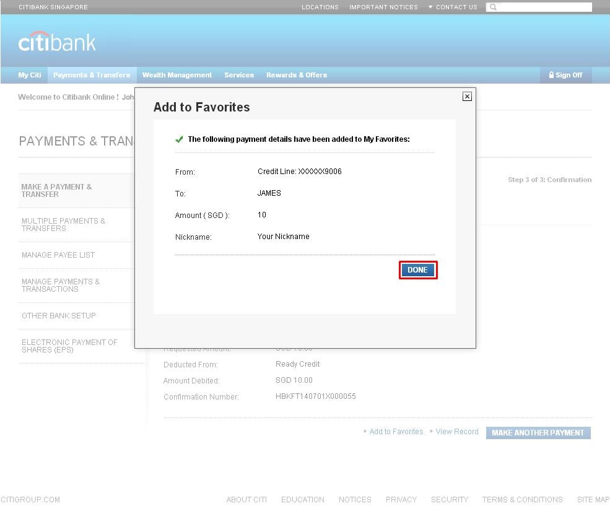Select the Services menu tab

(239, 75)
